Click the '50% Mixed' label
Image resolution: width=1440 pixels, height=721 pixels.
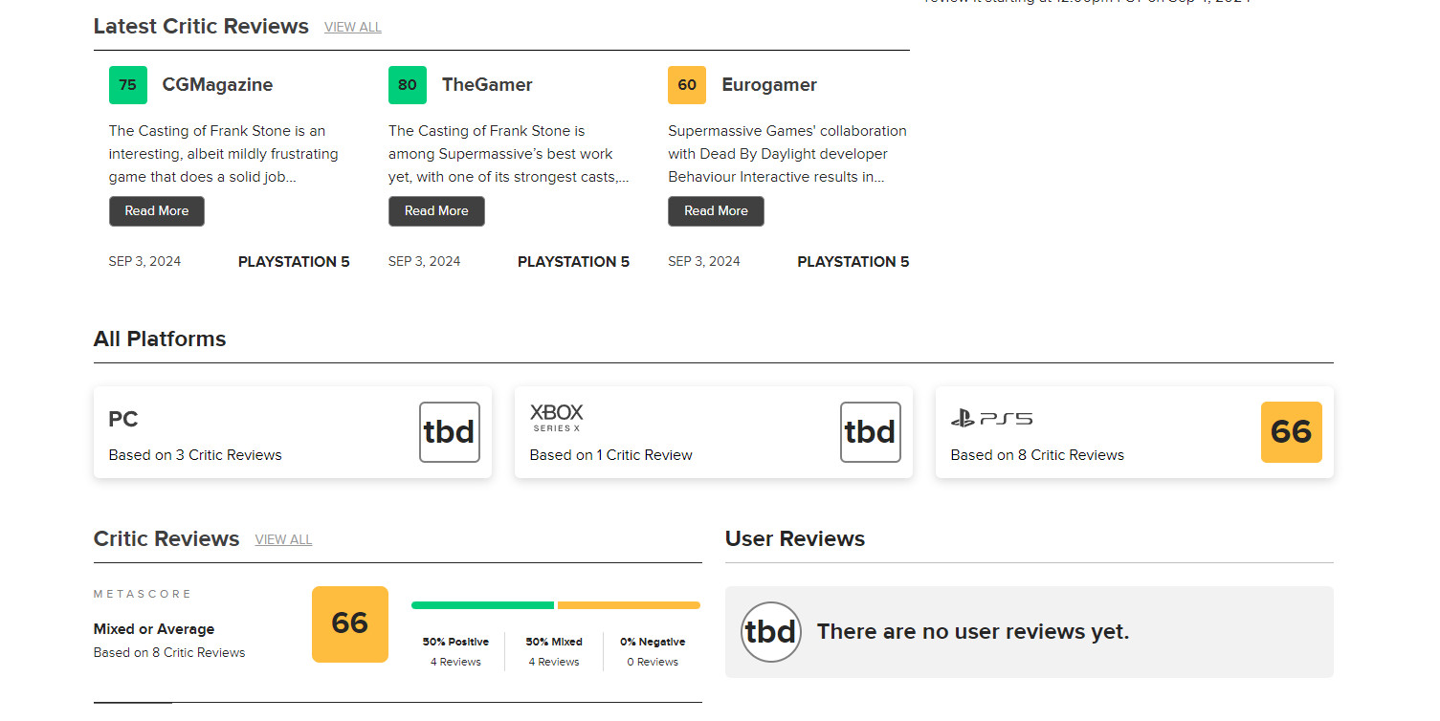pos(554,642)
